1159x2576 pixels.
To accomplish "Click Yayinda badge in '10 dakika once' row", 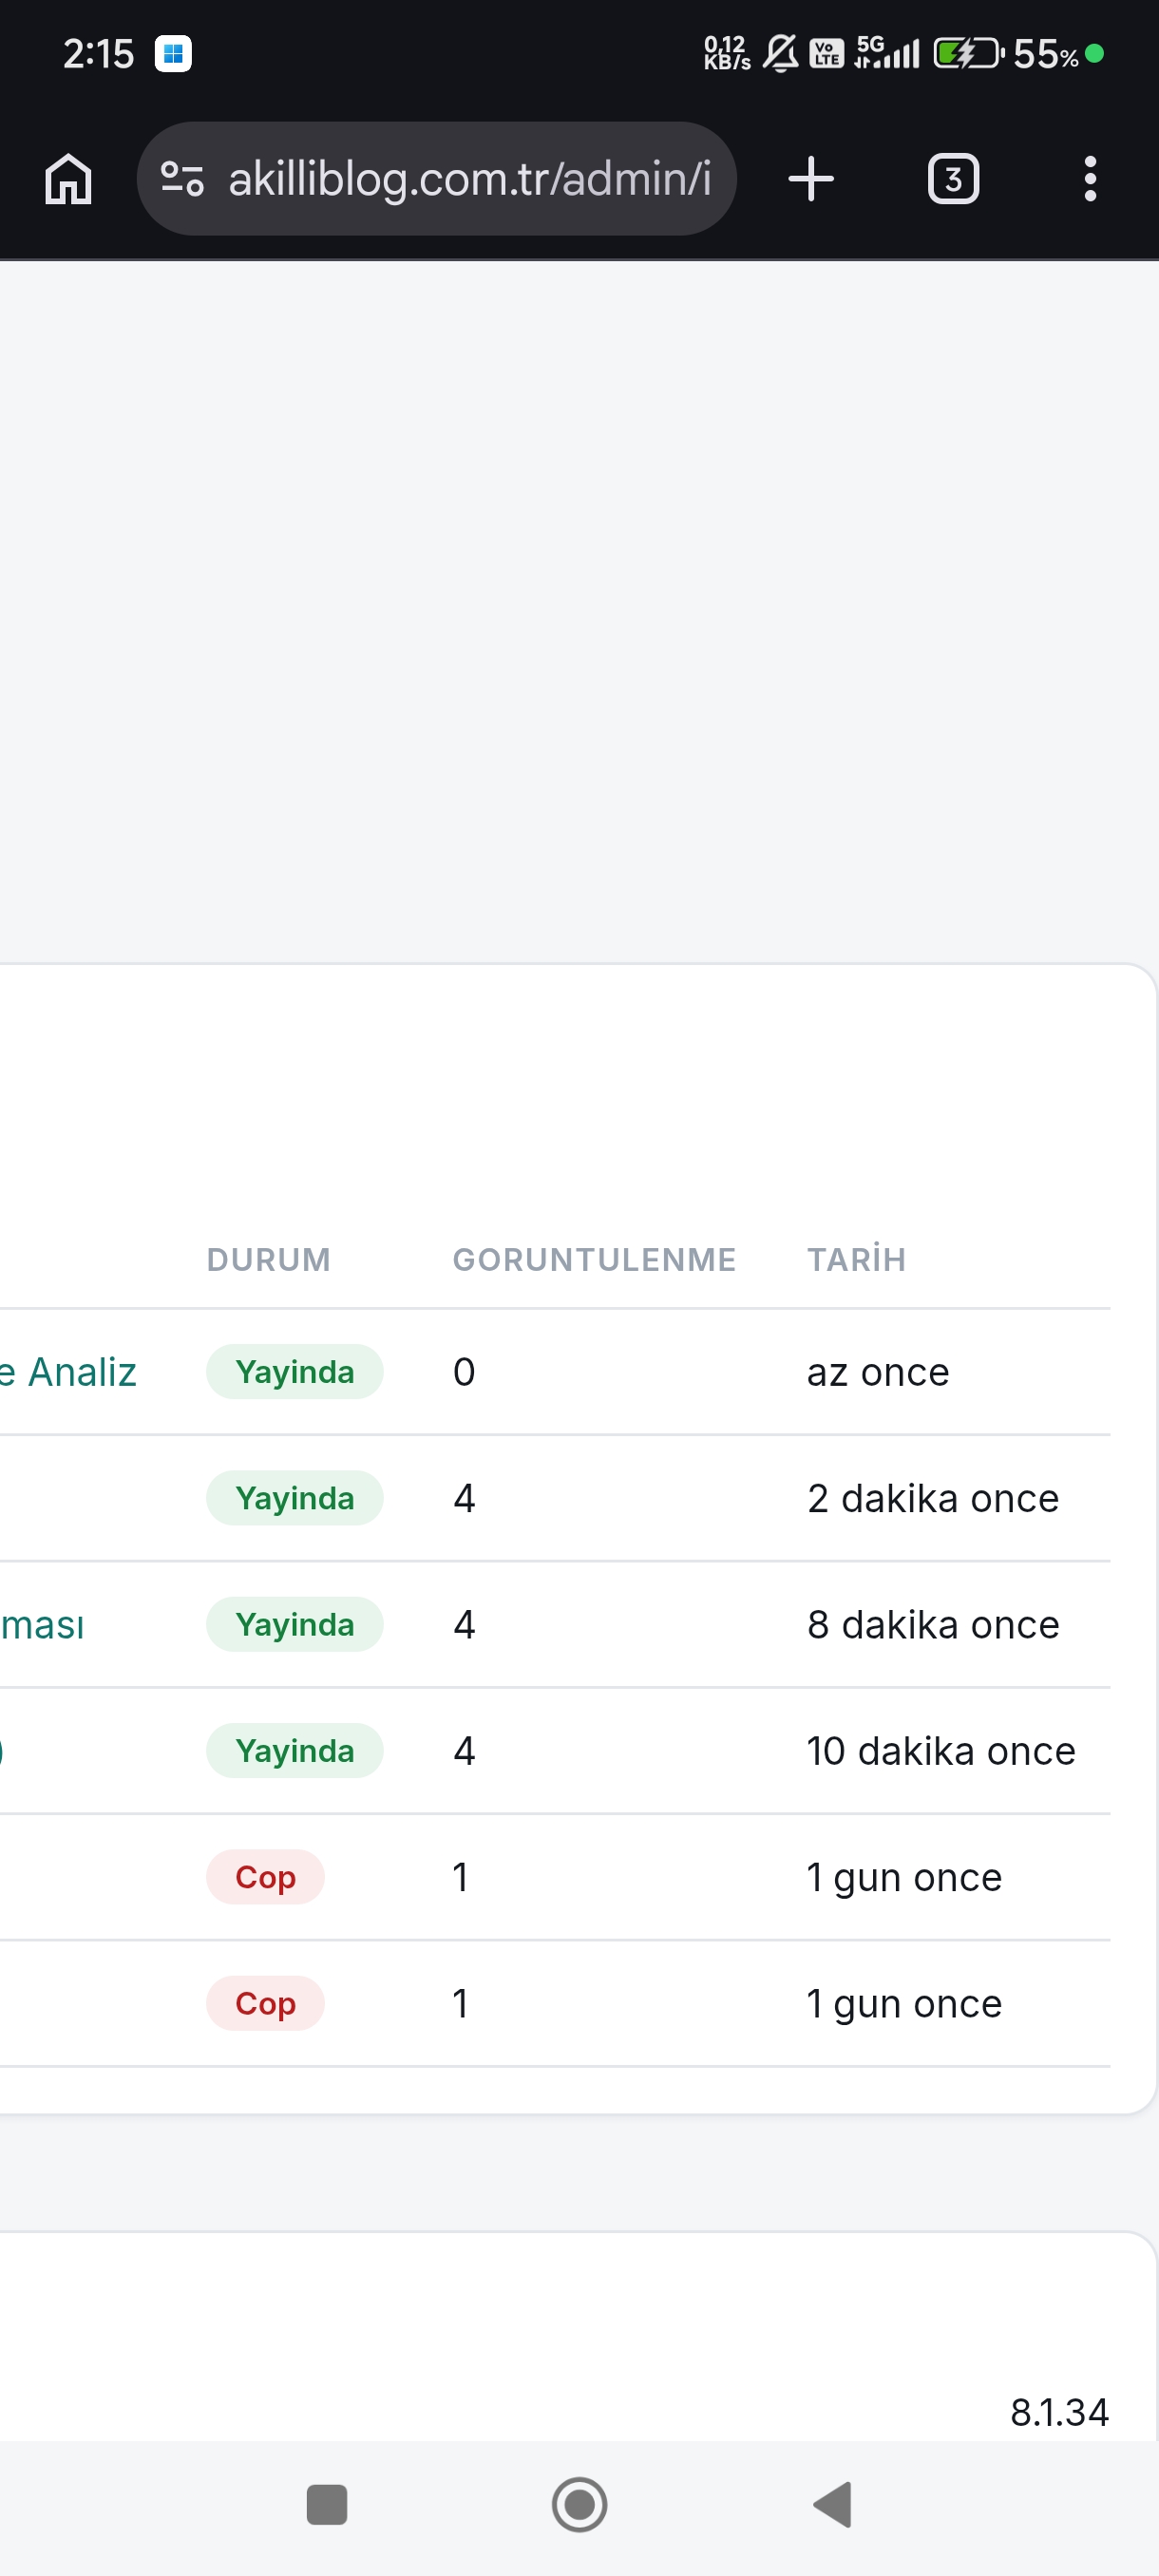I will click(x=295, y=1751).
